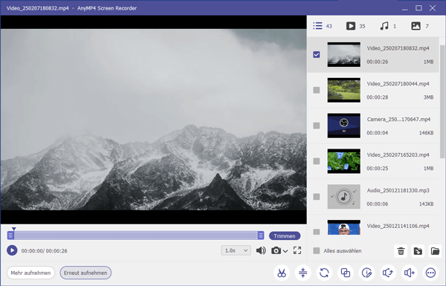Open the volume booster tool icon
This screenshot has width=446, height=286.
click(410, 273)
